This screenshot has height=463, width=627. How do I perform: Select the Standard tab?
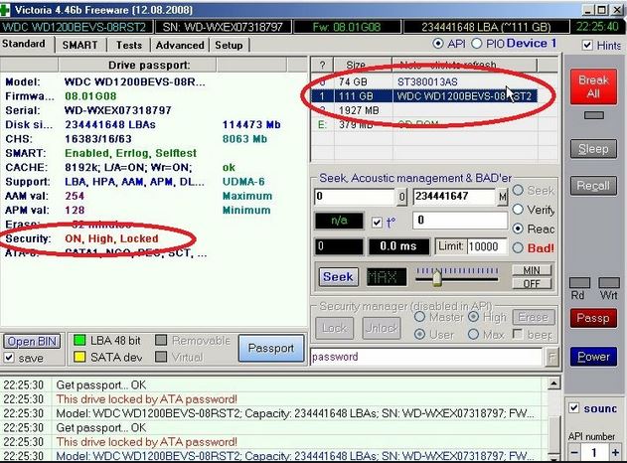pyautogui.click(x=25, y=44)
